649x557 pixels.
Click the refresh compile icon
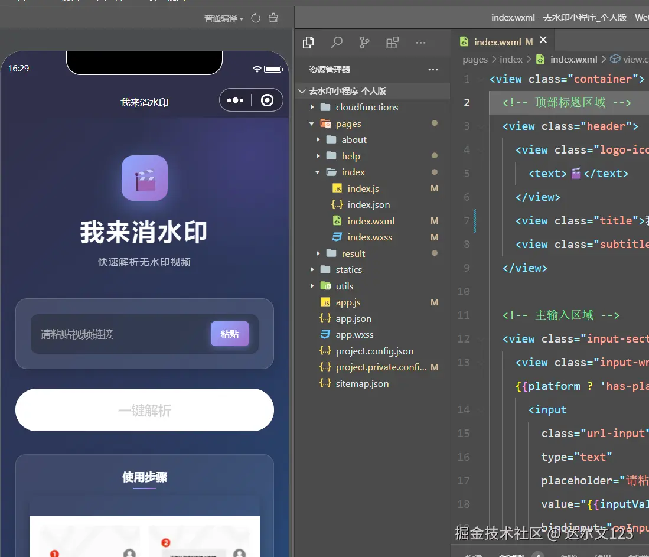pos(256,18)
